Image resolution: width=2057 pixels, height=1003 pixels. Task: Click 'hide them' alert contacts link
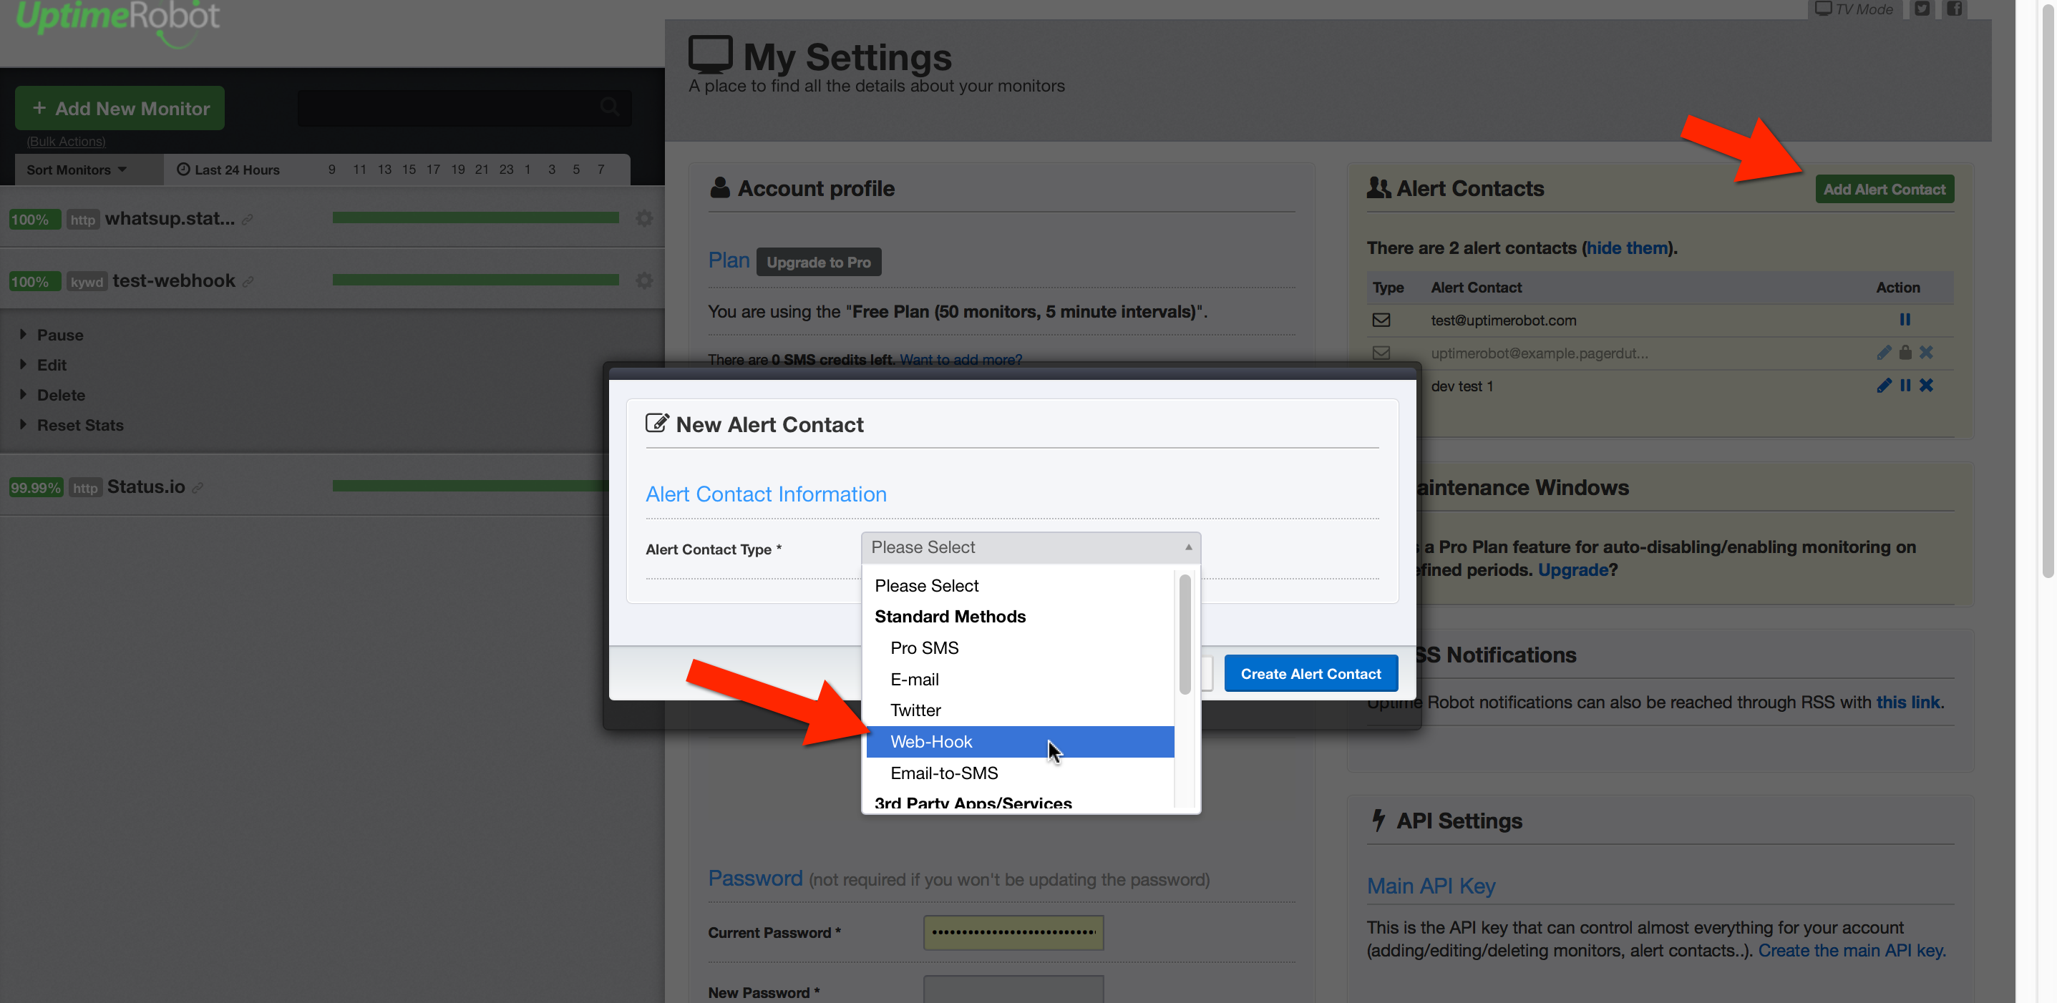[1627, 248]
